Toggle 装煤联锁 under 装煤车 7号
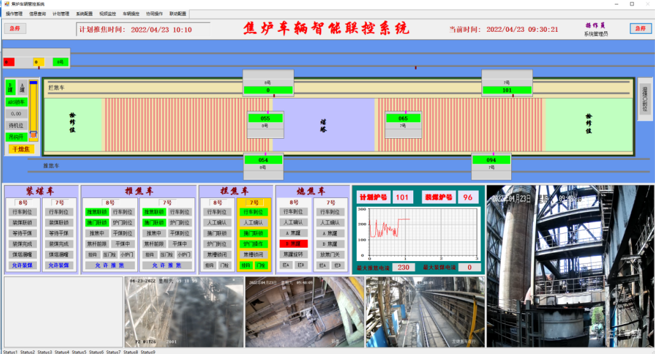655x354 pixels. [59, 223]
